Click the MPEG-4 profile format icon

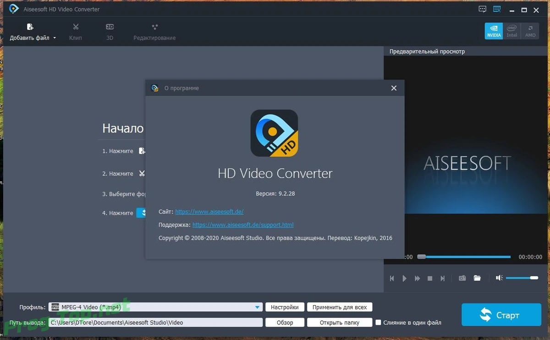pyautogui.click(x=55, y=307)
